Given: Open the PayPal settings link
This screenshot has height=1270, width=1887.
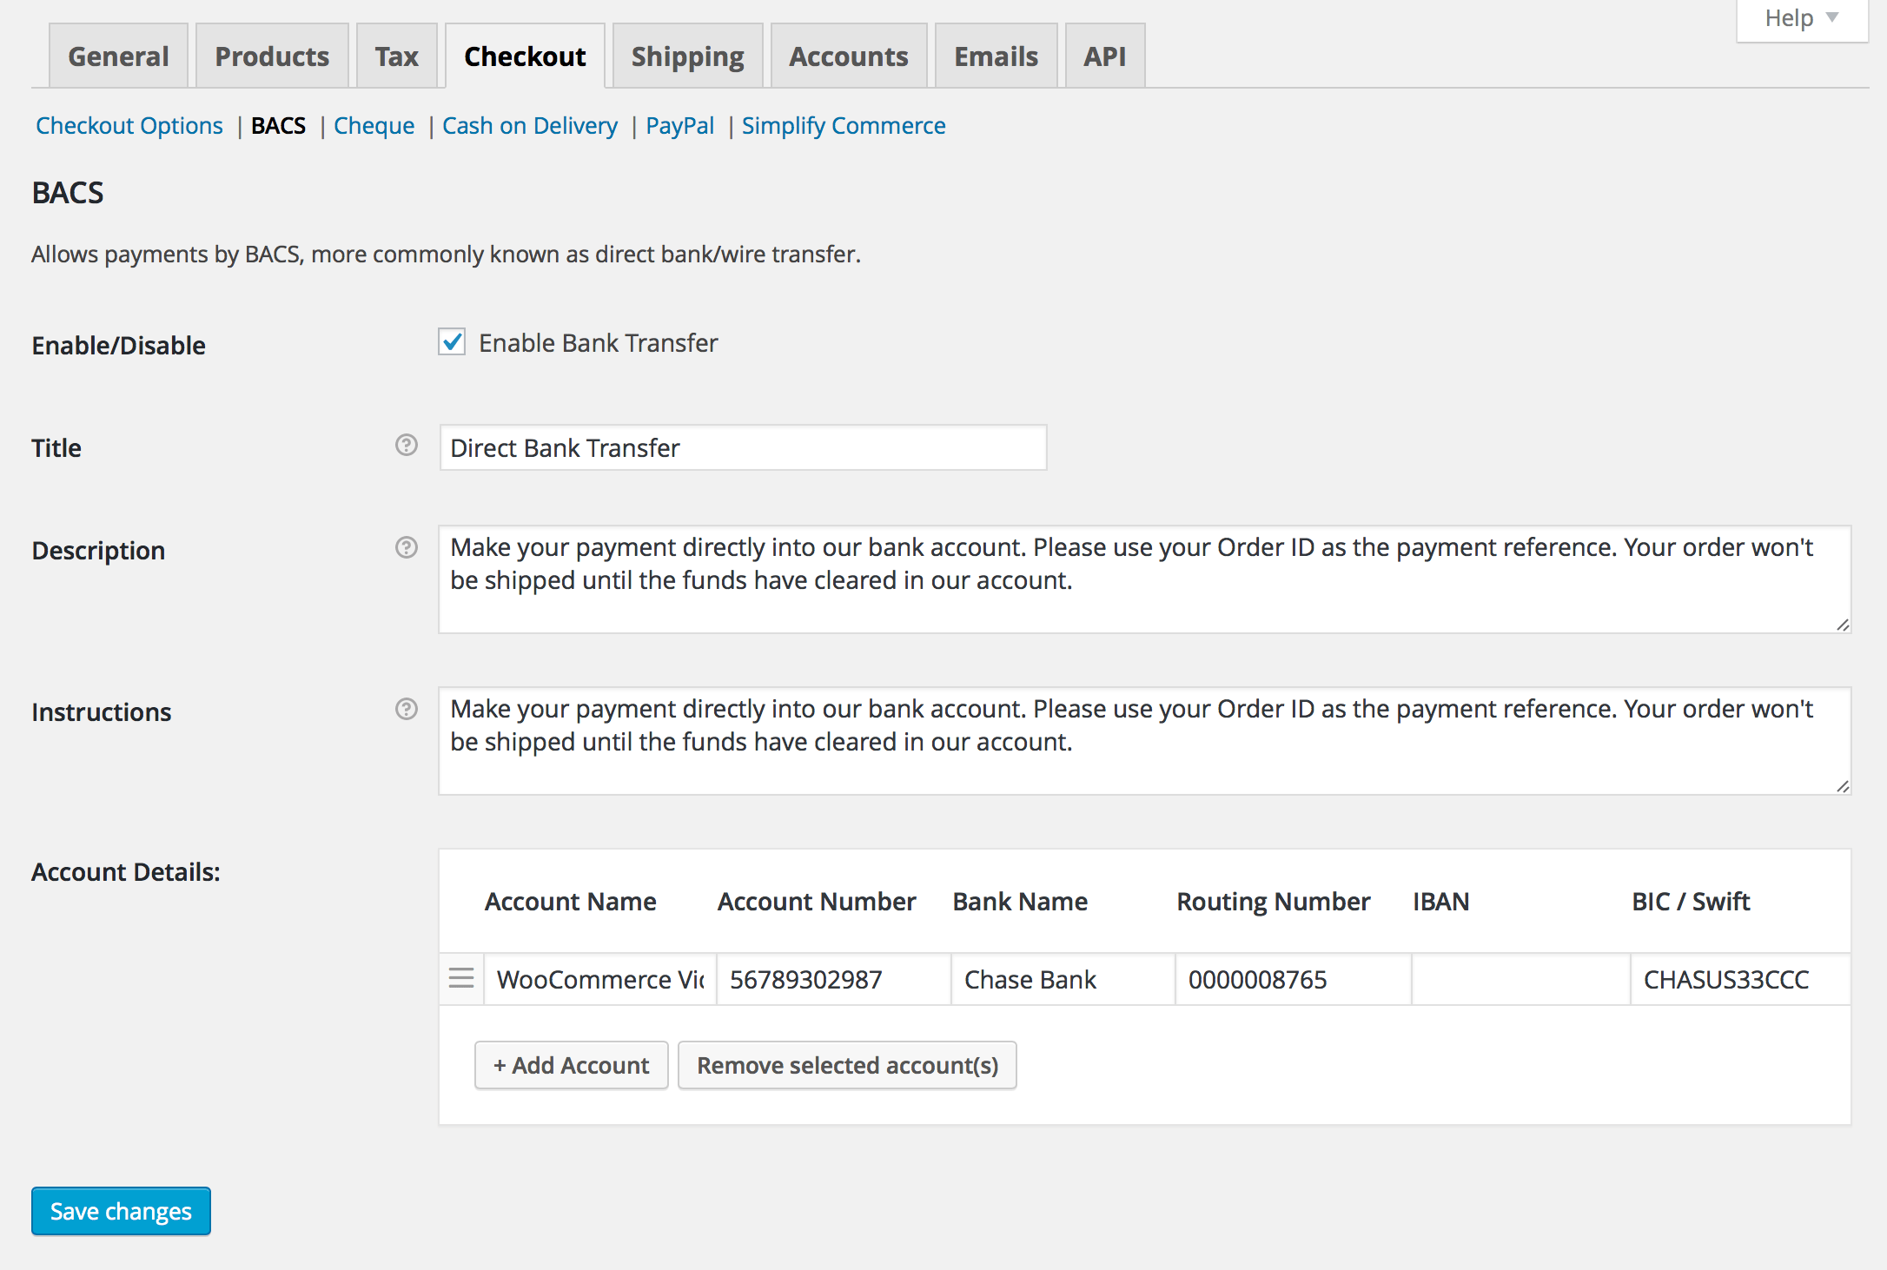Looking at the screenshot, I should pyautogui.click(x=679, y=126).
